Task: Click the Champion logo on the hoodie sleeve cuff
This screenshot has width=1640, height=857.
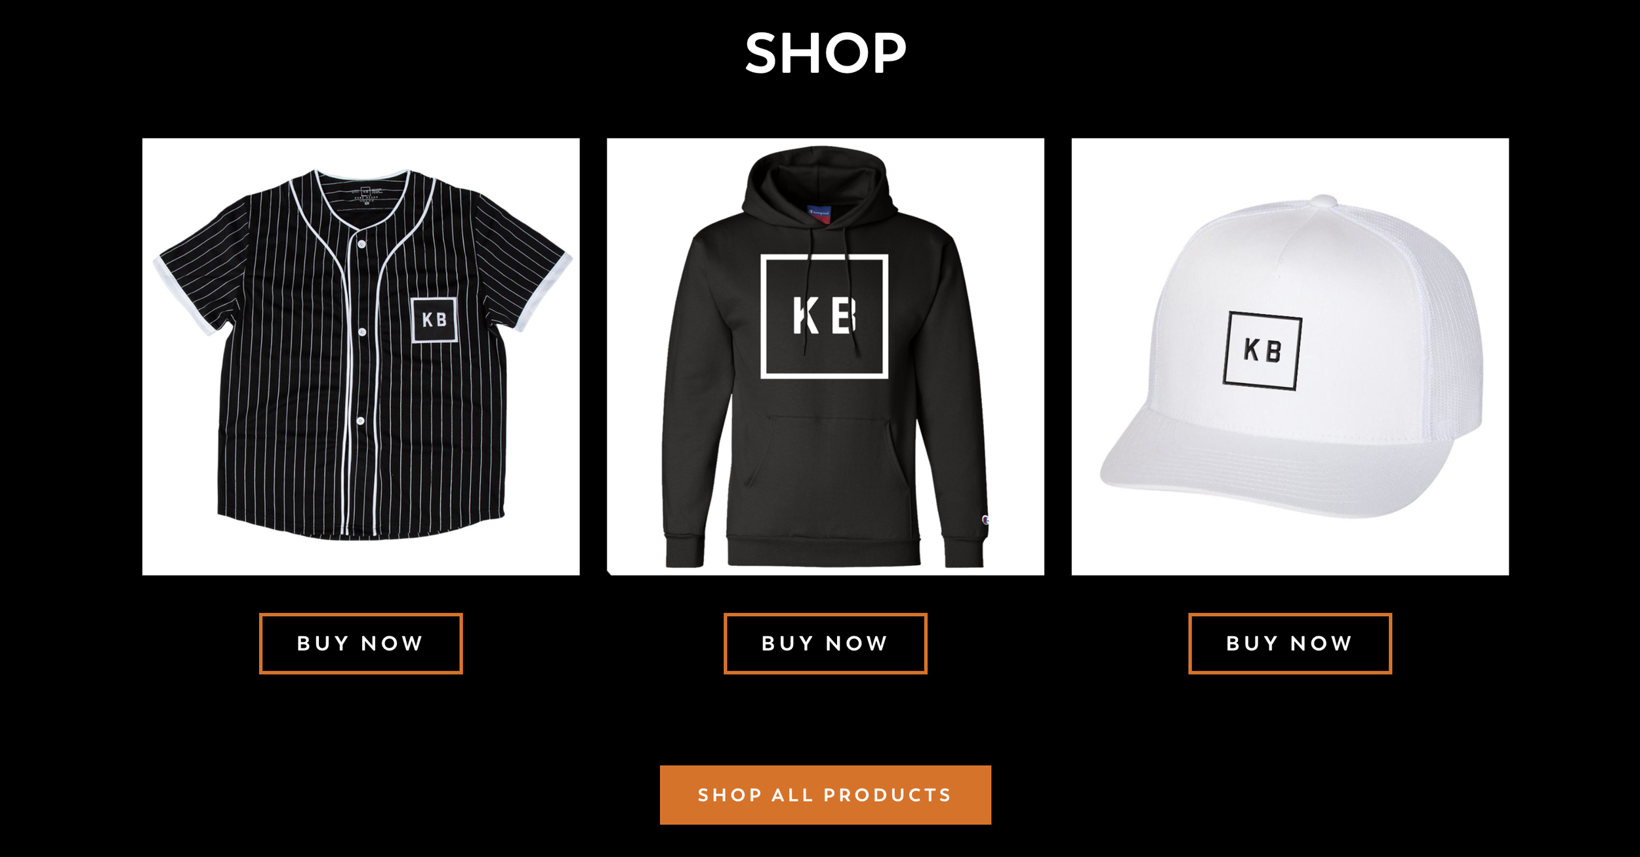Action: (x=985, y=520)
